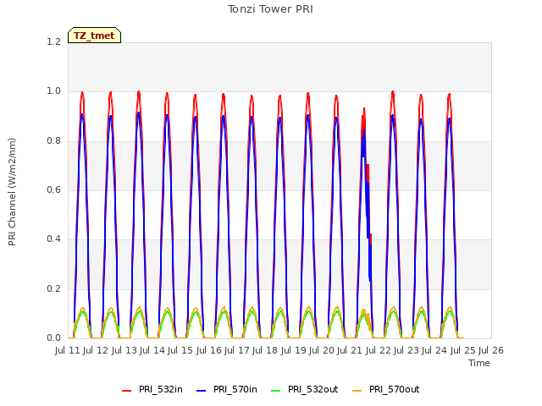Click the orange PRI_570out legend swatch
542x406 pixels.
[357, 391]
